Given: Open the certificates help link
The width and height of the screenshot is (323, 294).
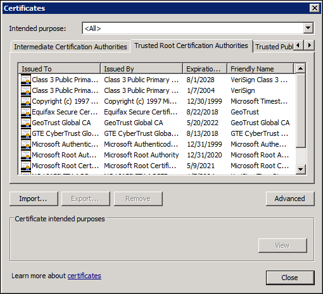Looking at the screenshot, I should 84,276.
